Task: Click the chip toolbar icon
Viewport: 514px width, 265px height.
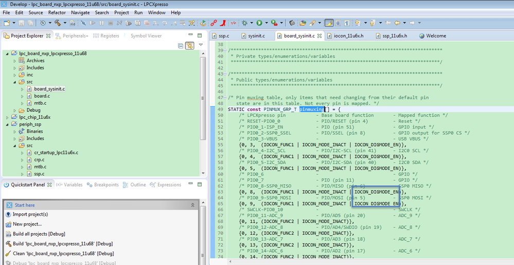Action: point(292,23)
